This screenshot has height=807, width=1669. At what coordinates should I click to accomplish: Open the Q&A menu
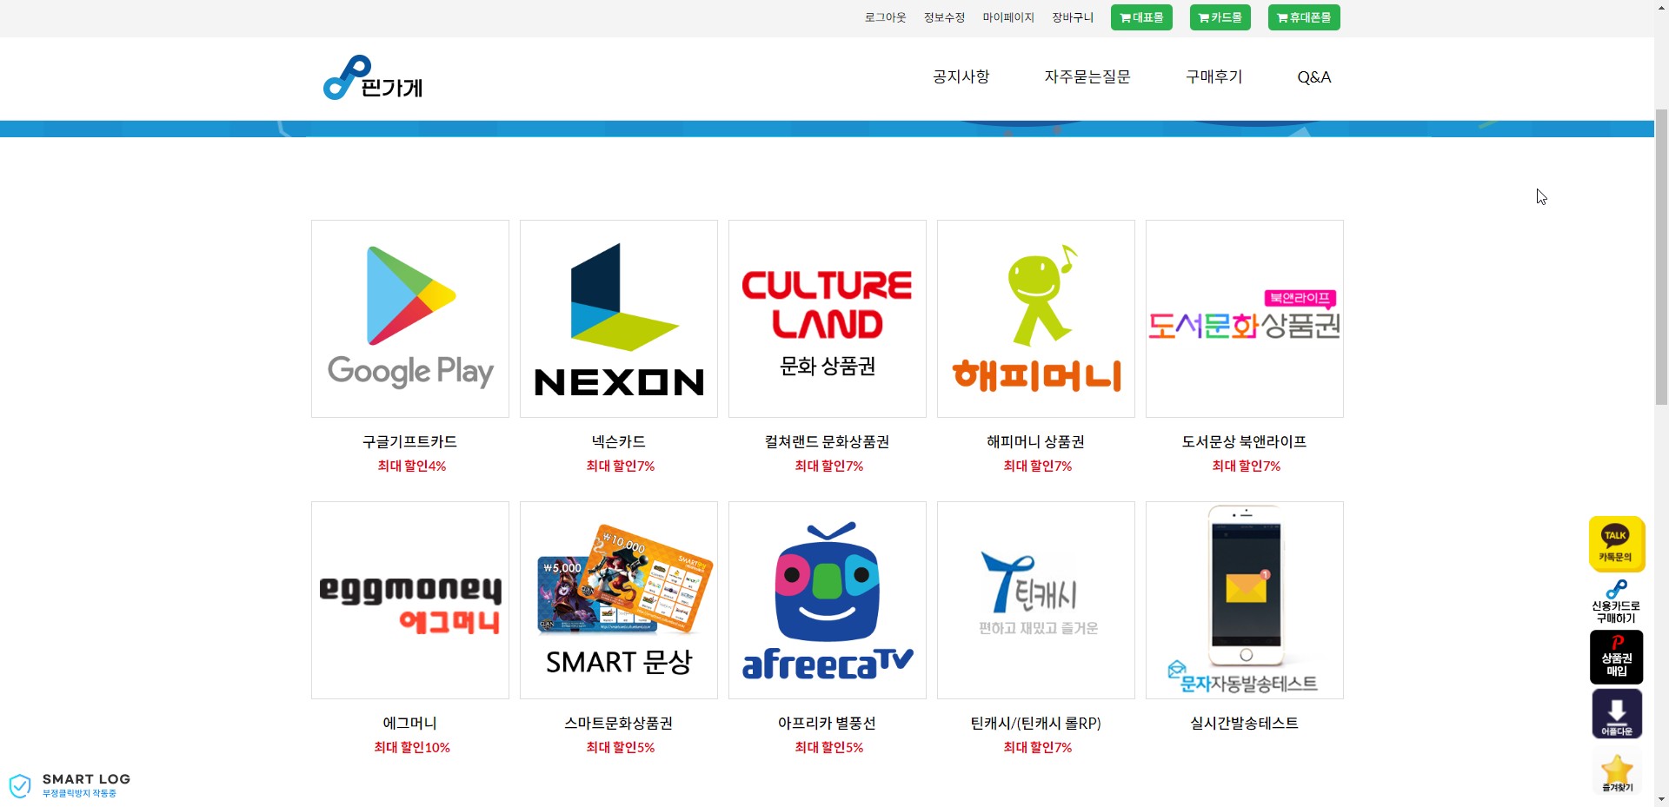[x=1314, y=76]
